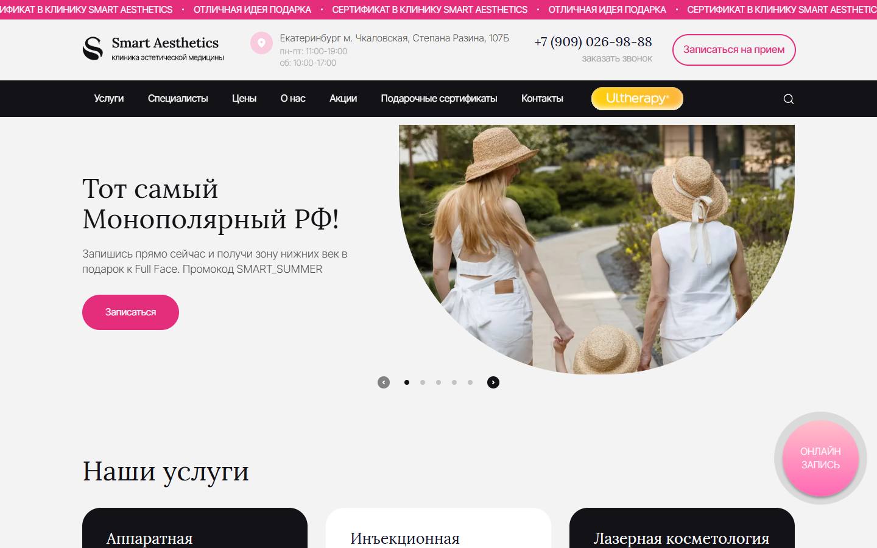Click the round Онлайн запись button
The width and height of the screenshot is (877, 548).
[820, 458]
